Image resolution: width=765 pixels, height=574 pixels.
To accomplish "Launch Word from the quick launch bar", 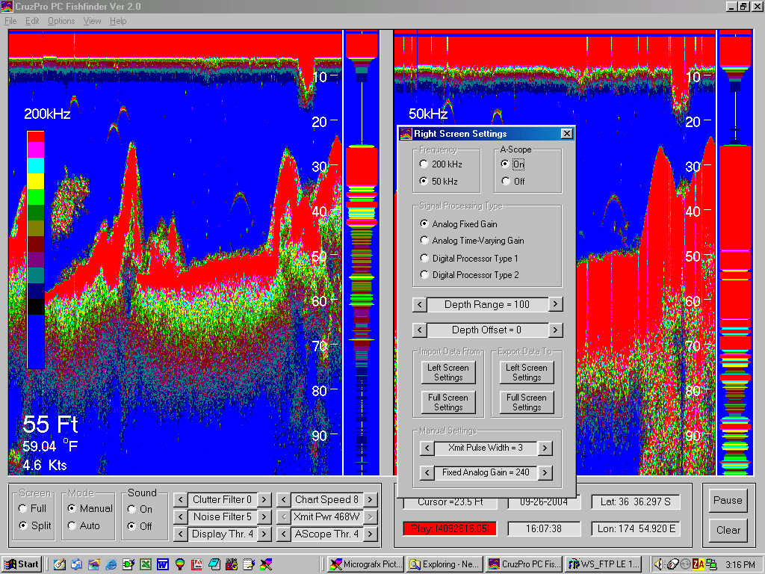I will (162, 564).
